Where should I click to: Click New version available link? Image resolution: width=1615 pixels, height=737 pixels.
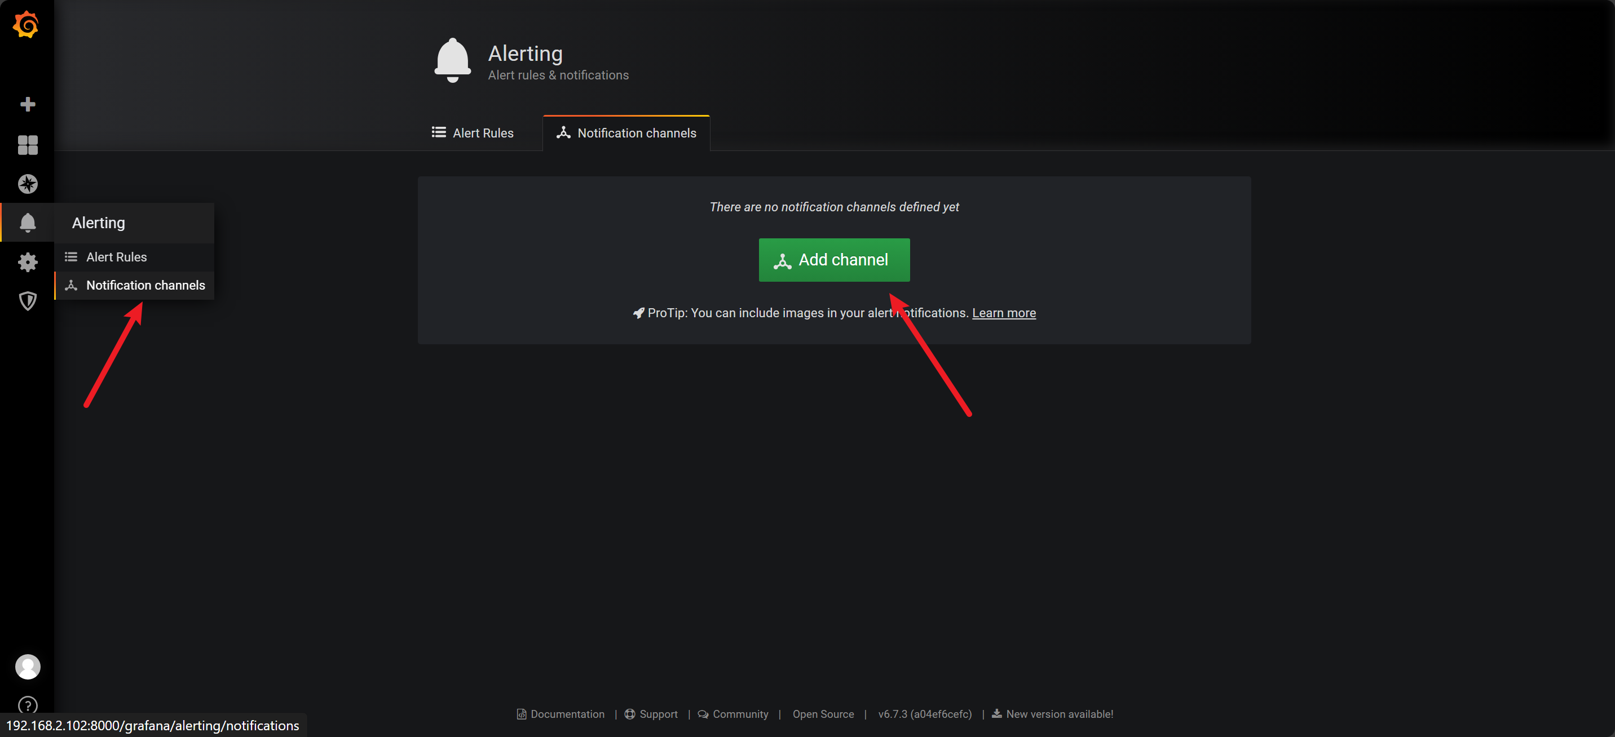1059,714
